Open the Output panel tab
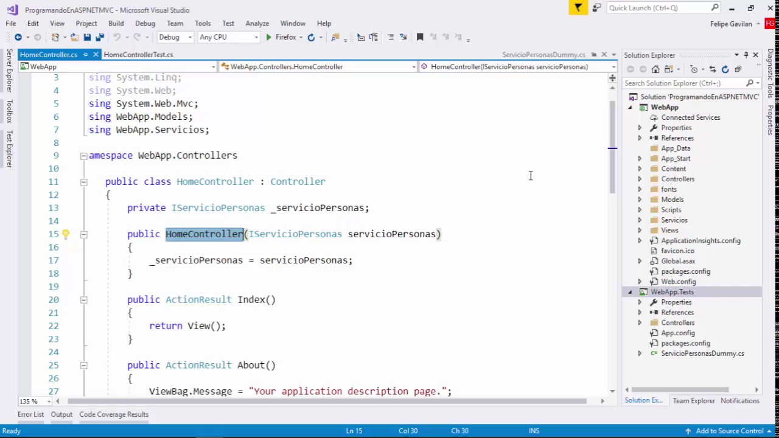 click(61, 414)
